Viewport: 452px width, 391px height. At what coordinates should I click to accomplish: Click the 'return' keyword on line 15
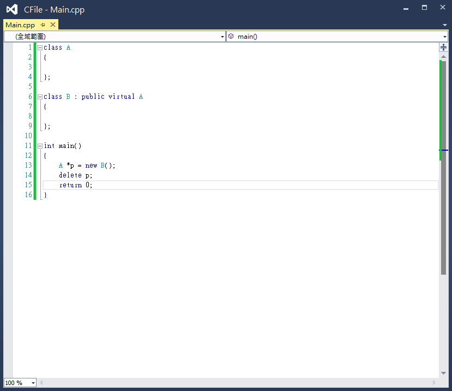click(70, 185)
